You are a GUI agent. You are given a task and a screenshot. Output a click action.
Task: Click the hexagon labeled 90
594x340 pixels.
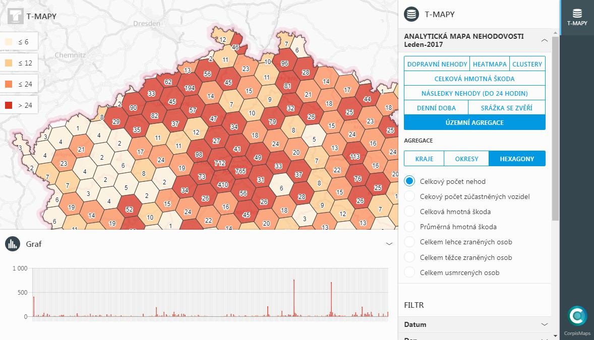[x=133, y=107]
